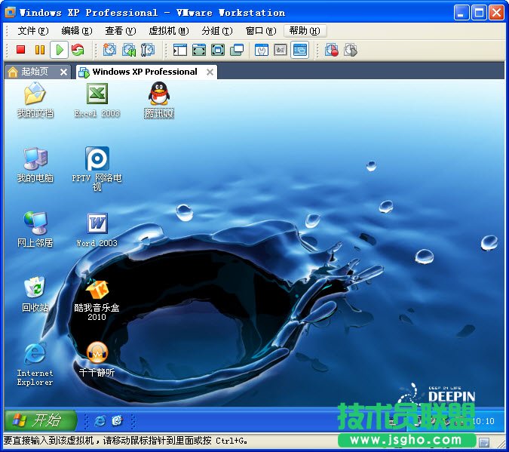Select the Word 2003 desktop shortcut
Image resolution: width=509 pixels, height=452 pixels.
click(x=97, y=223)
